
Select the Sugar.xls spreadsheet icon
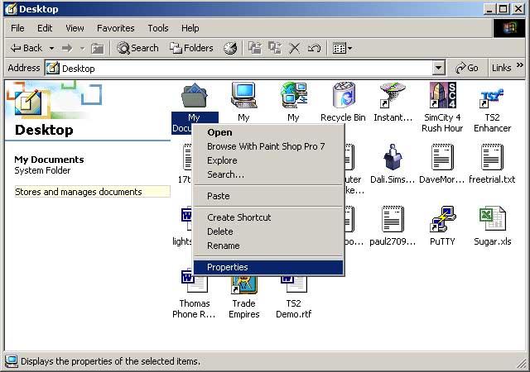(492, 219)
